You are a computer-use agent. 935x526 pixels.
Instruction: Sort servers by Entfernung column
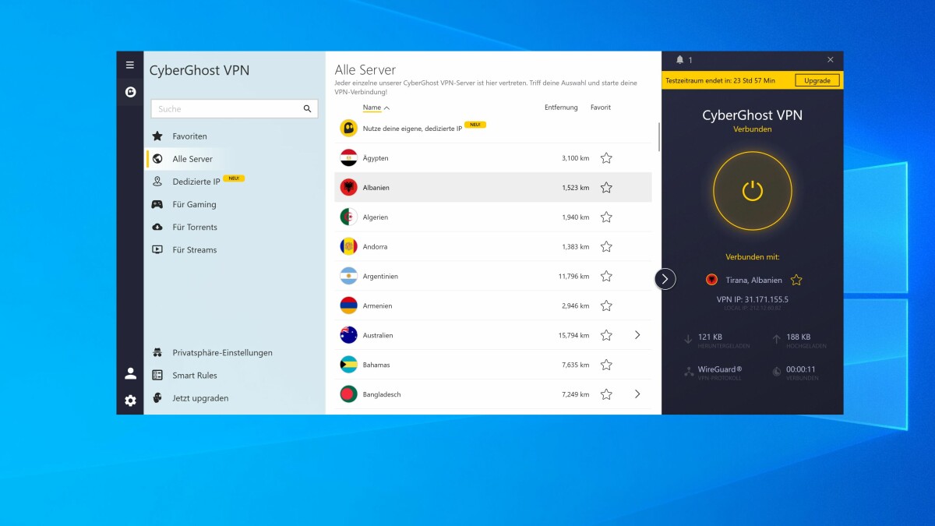pyautogui.click(x=561, y=108)
